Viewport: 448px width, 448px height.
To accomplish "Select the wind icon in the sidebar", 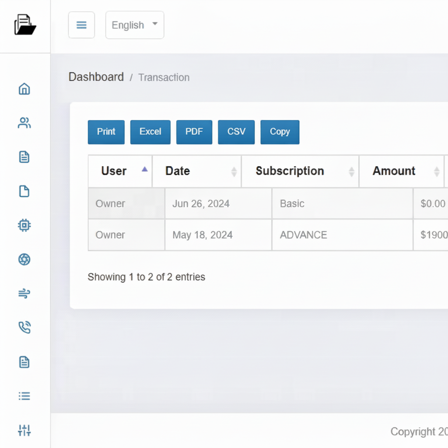I will [x=24, y=294].
